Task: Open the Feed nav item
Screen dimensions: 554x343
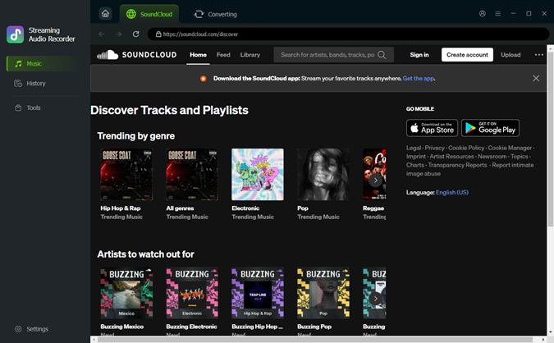Action: pyautogui.click(x=223, y=55)
